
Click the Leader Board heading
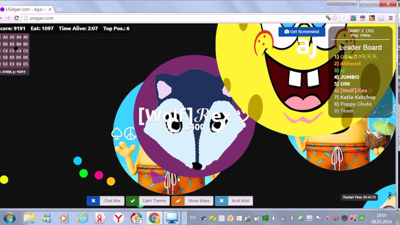click(360, 47)
